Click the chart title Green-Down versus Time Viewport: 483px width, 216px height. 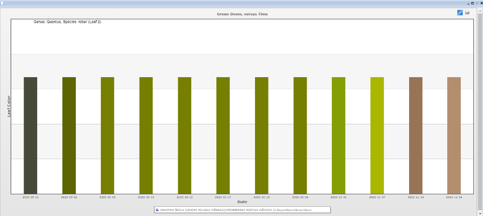click(242, 14)
